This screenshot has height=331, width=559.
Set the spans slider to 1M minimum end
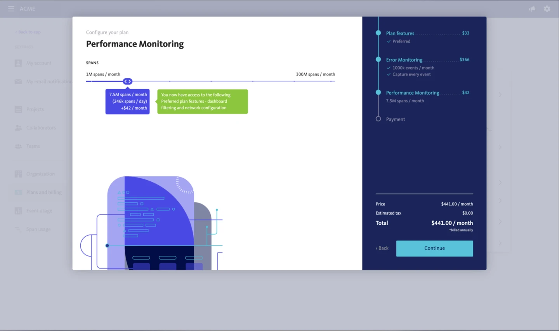click(x=87, y=81)
